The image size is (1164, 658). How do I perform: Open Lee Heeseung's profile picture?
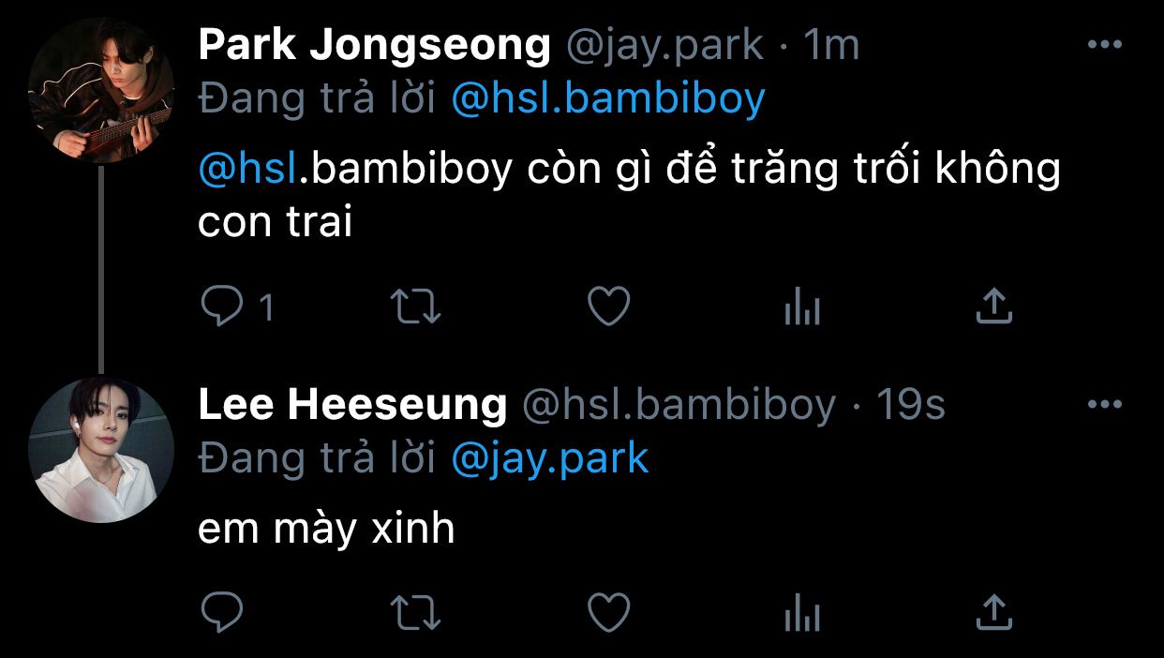pyautogui.click(x=101, y=450)
